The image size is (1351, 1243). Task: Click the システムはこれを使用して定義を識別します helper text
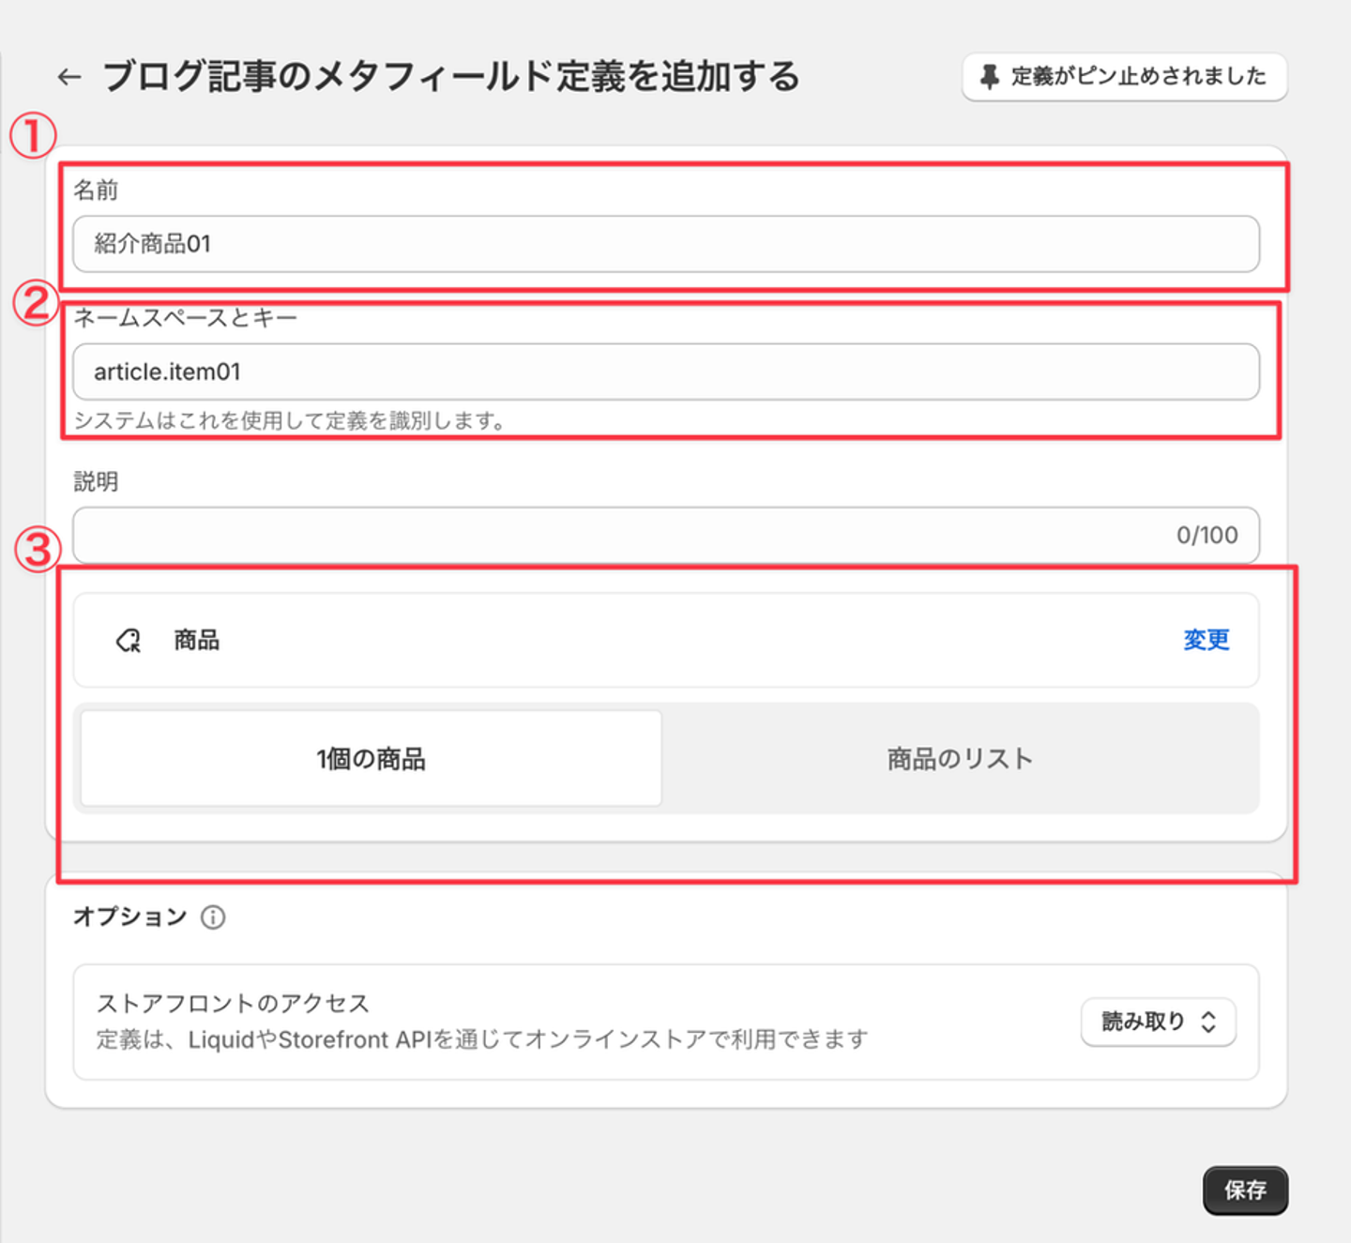tap(290, 421)
